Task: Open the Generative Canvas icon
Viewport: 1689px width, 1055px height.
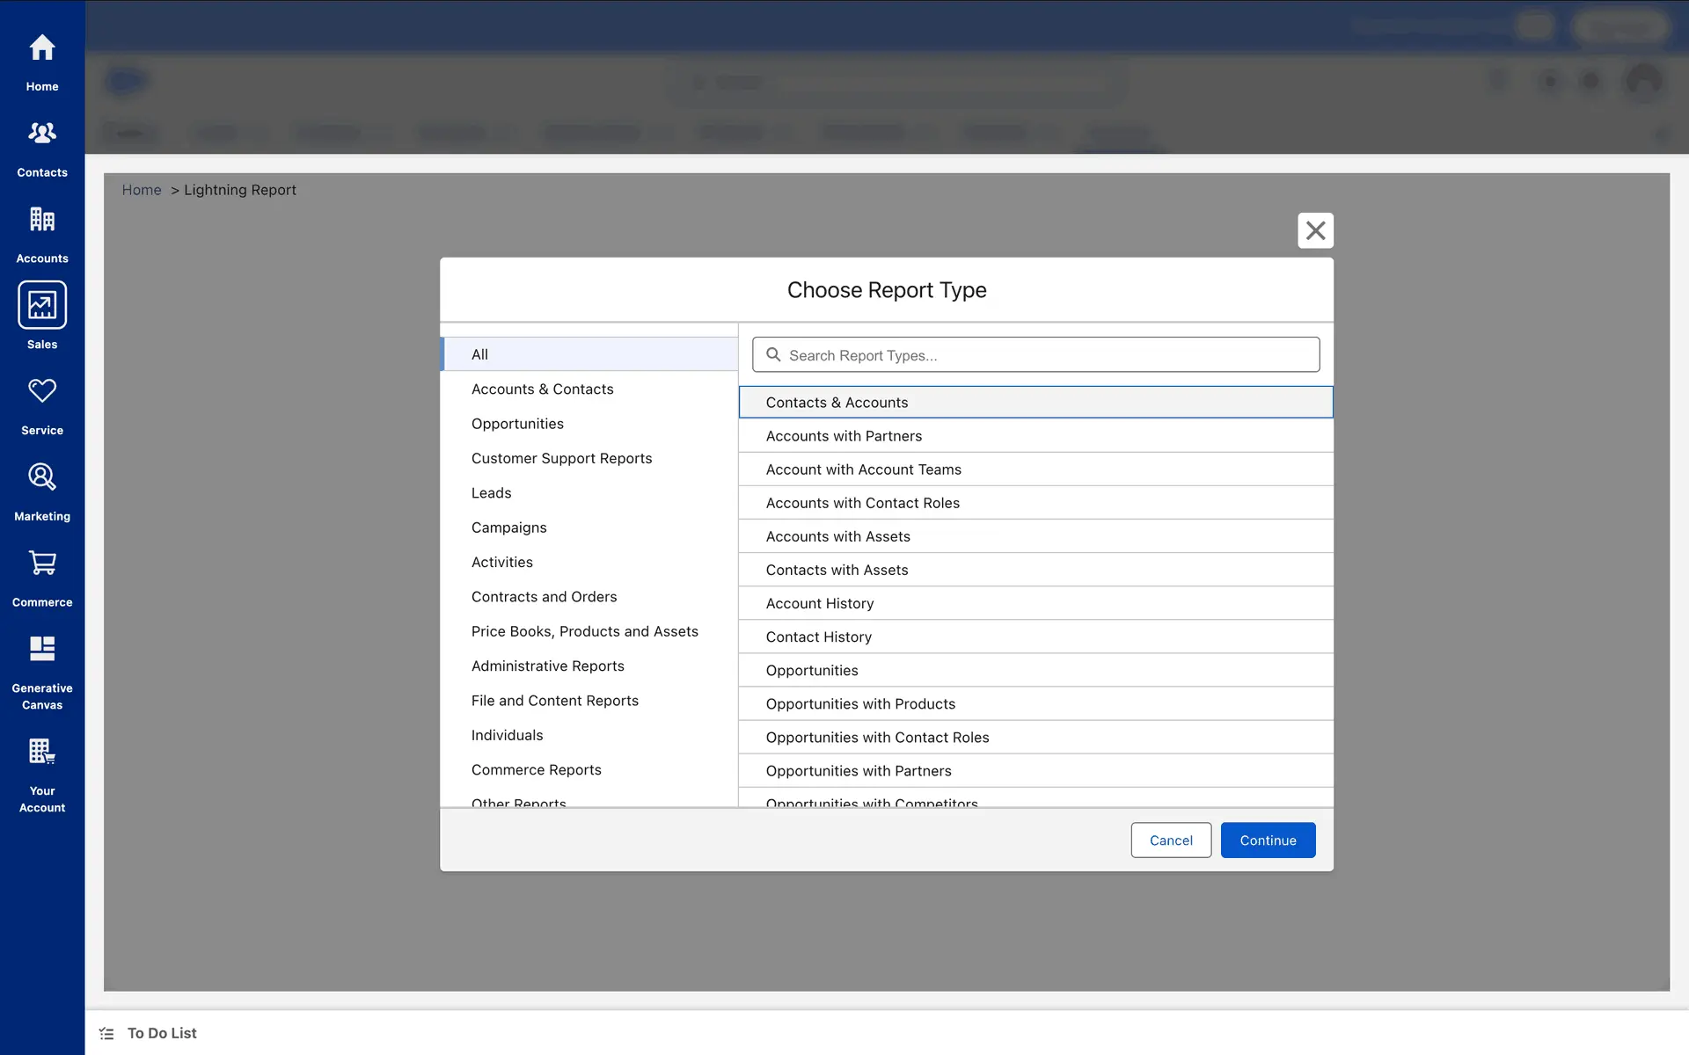Action: tap(42, 649)
